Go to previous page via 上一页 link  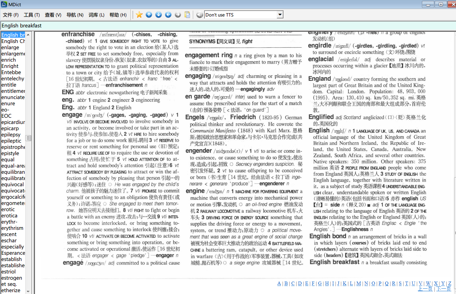click(x=425, y=289)
